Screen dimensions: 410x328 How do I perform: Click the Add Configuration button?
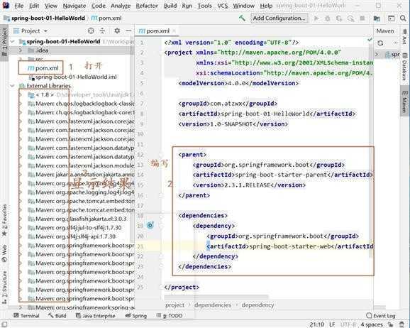pos(279,18)
